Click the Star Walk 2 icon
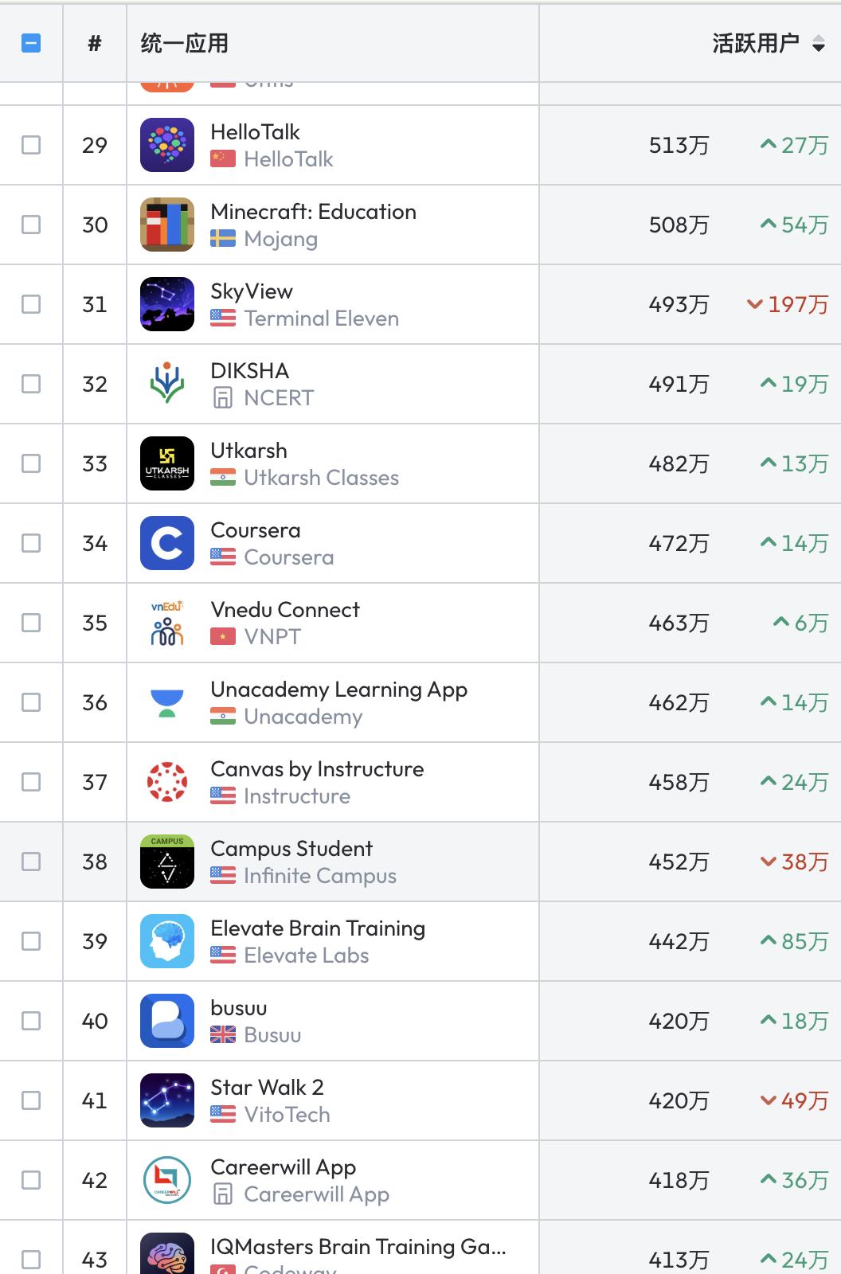The height and width of the screenshot is (1274, 841). tap(167, 1100)
